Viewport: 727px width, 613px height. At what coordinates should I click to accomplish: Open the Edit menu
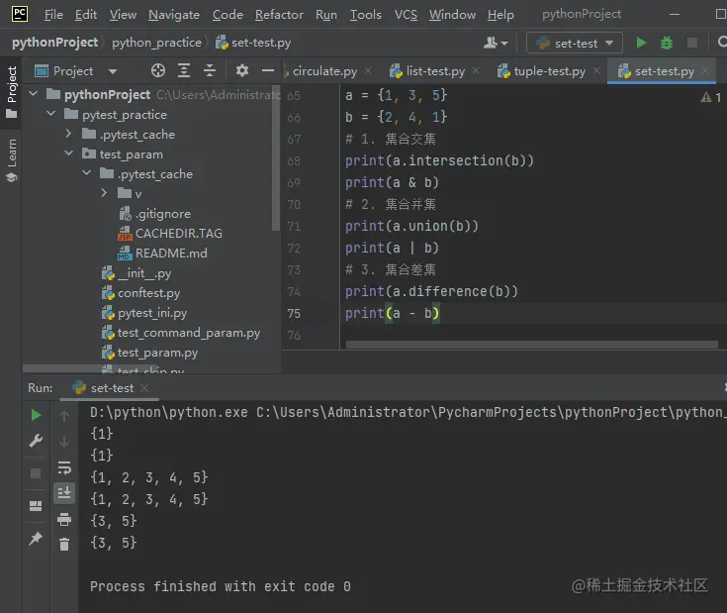click(x=86, y=15)
